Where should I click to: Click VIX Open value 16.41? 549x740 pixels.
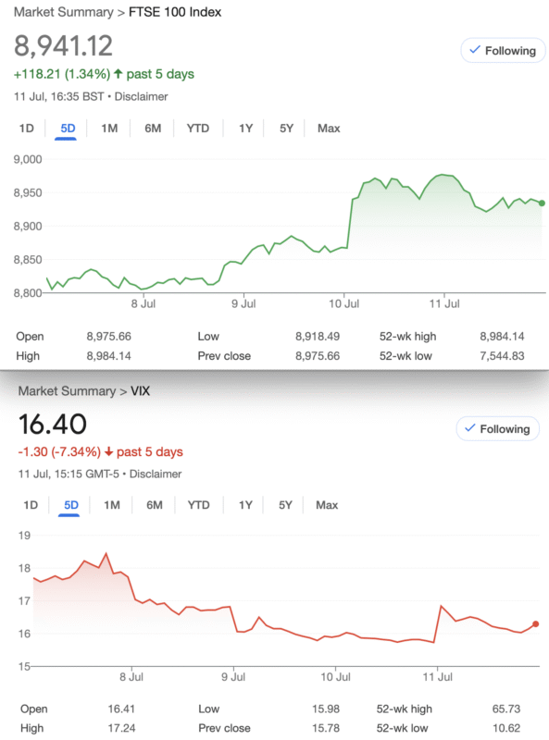(x=121, y=709)
